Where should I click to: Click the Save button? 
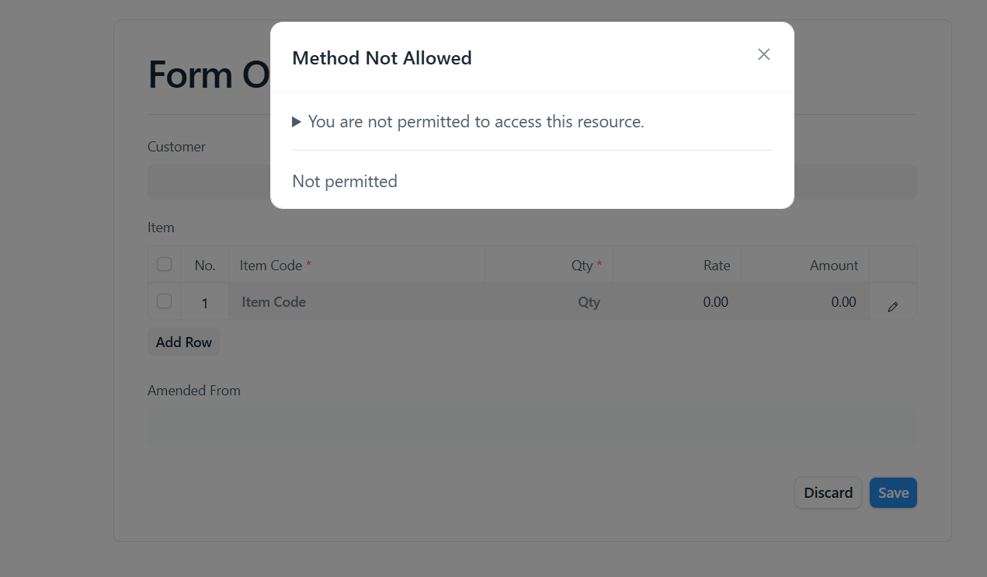click(x=893, y=492)
